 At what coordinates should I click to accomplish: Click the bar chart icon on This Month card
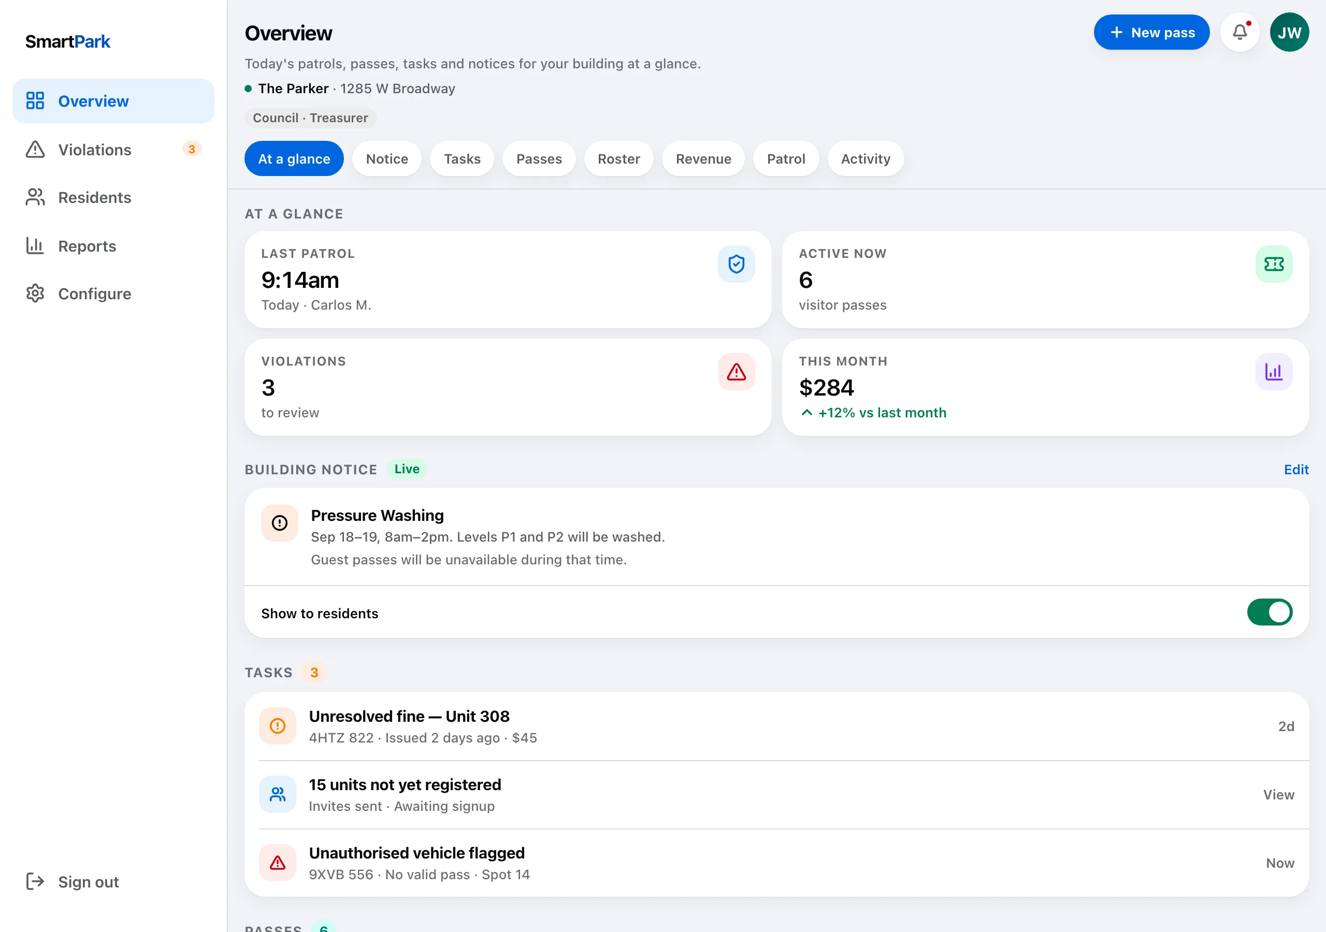[1274, 371]
